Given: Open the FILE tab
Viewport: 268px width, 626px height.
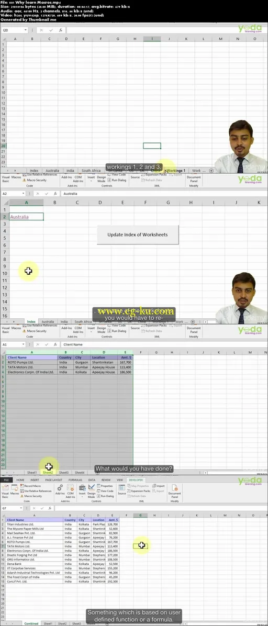Looking at the screenshot, I should [6, 480].
